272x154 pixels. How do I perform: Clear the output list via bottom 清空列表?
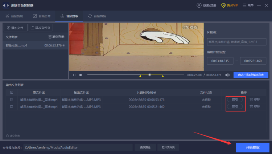[13, 136]
